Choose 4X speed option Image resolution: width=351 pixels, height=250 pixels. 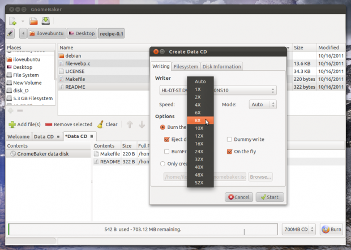click(x=200, y=105)
